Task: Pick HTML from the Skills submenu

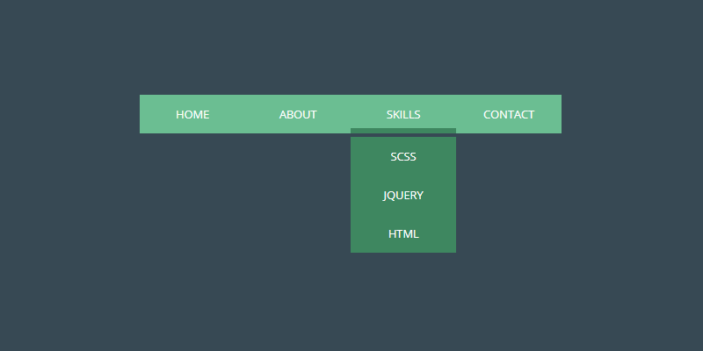Action: click(x=403, y=233)
